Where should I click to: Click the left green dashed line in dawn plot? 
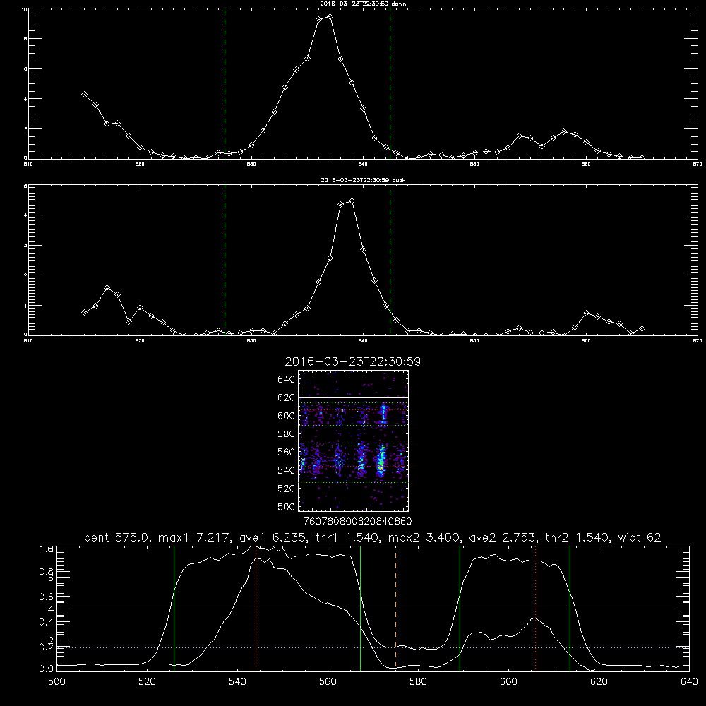click(225, 84)
